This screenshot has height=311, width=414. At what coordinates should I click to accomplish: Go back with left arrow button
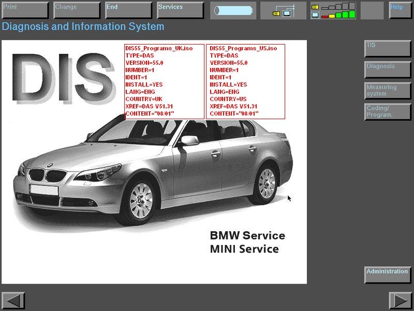[13, 301]
